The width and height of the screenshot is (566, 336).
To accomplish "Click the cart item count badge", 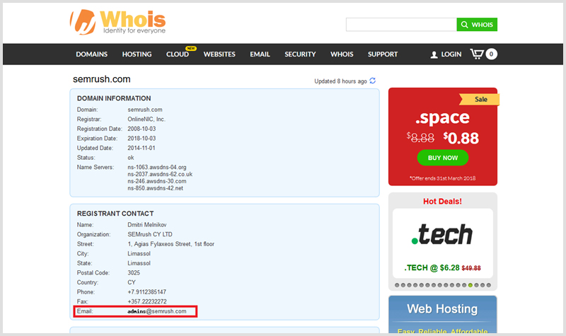I will tap(491, 54).
